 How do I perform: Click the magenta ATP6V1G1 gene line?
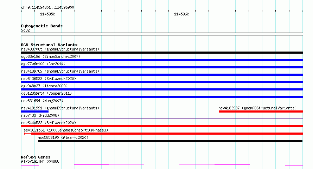tap(162, 165)
